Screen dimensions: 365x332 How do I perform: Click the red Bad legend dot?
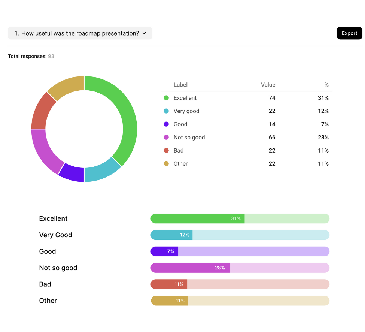pos(166,150)
